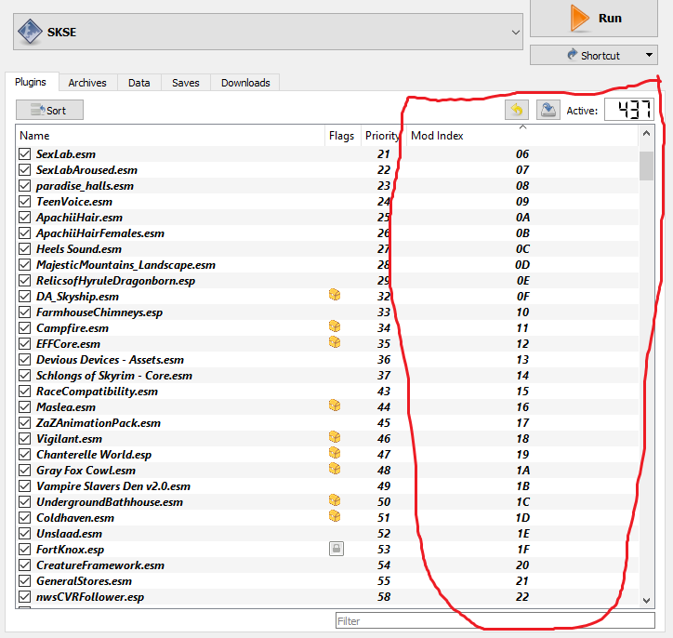Select Schlongs of Skyrim - Core.esm row
Viewport: 673px width, 638px height.
tap(327, 375)
